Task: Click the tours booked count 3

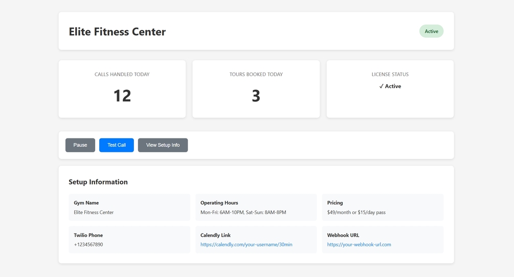Action: pyautogui.click(x=256, y=96)
